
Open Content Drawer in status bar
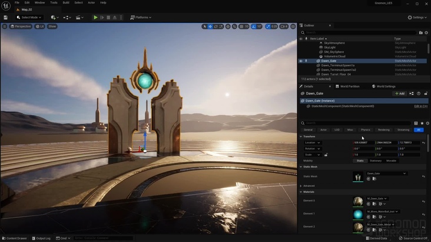pos(15,238)
